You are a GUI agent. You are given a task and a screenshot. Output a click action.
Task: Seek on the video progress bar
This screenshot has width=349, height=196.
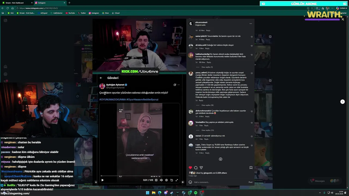click(x=140, y=176)
